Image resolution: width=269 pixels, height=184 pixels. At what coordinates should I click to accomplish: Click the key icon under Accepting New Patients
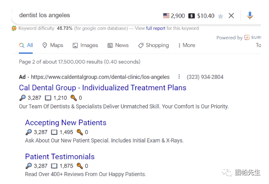click(x=80, y=132)
